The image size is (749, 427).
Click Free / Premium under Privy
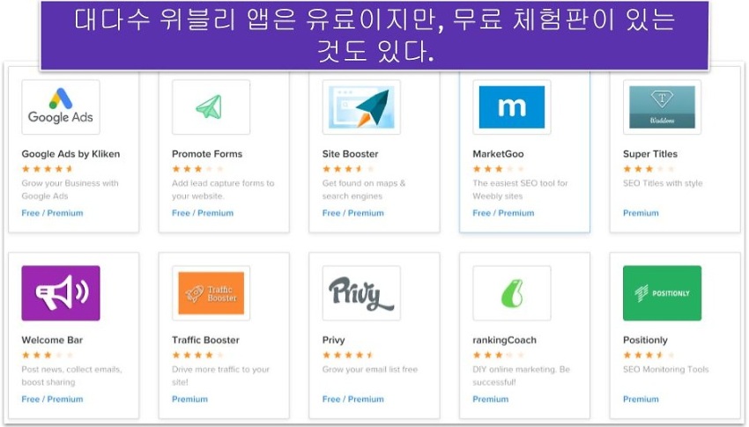(353, 400)
